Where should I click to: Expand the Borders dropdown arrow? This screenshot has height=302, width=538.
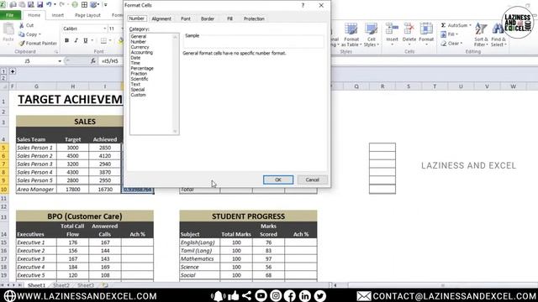pyautogui.click(x=110, y=41)
